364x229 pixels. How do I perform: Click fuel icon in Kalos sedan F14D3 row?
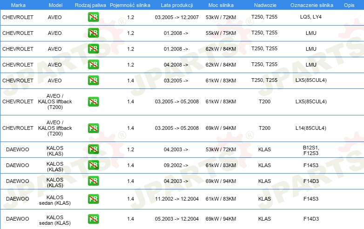[x=93, y=218]
